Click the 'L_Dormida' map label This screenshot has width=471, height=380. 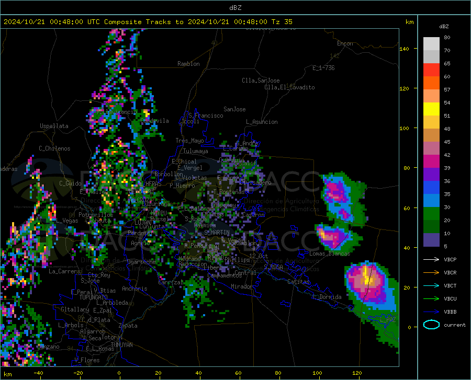click(328, 297)
